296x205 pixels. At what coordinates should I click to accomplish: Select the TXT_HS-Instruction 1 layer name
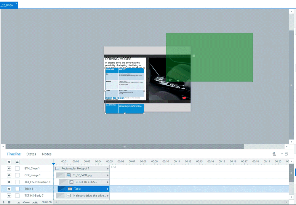37,182
